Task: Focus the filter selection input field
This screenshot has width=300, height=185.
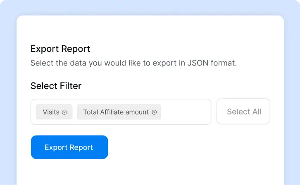Action: tap(121, 112)
